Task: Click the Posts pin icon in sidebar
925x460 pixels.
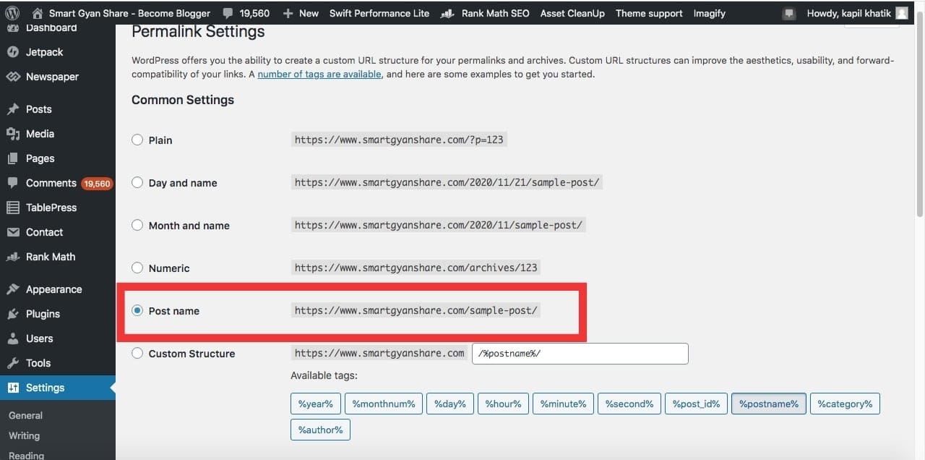Action: (x=12, y=109)
